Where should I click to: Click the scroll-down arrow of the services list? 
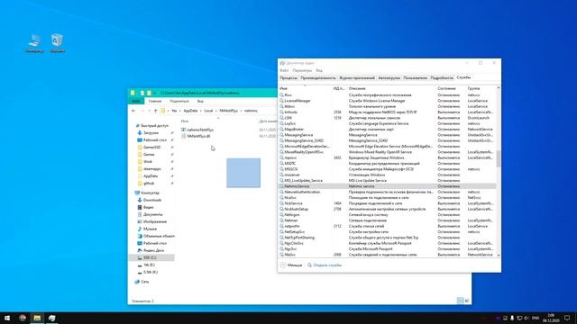(x=499, y=255)
